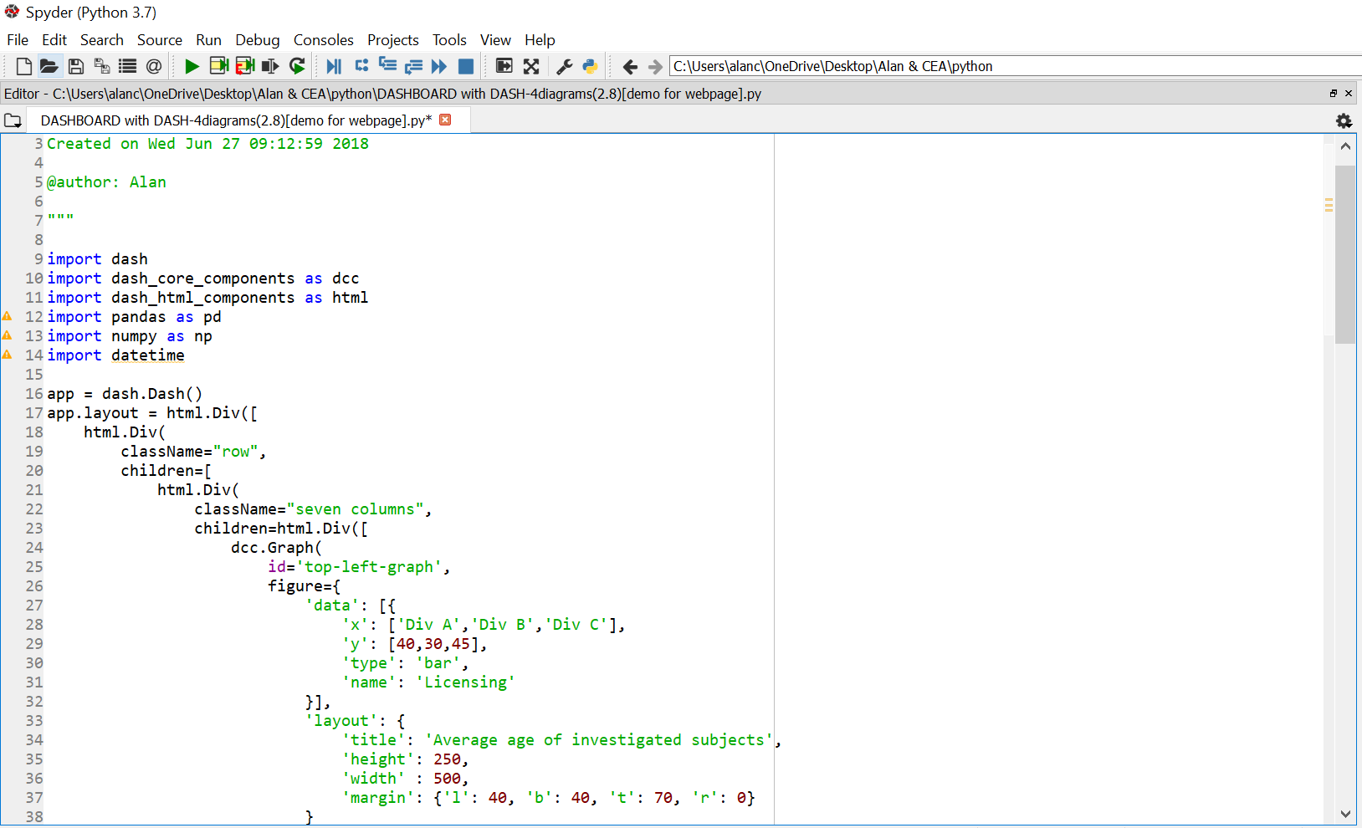Image resolution: width=1362 pixels, height=828 pixels.
Task: Stop debugging with blue square icon
Action: tap(466, 66)
